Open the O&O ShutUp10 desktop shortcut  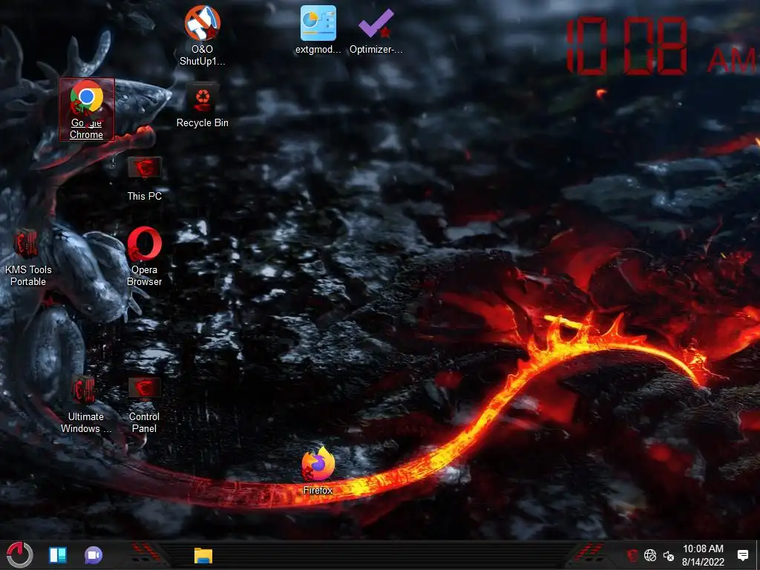pos(202,36)
